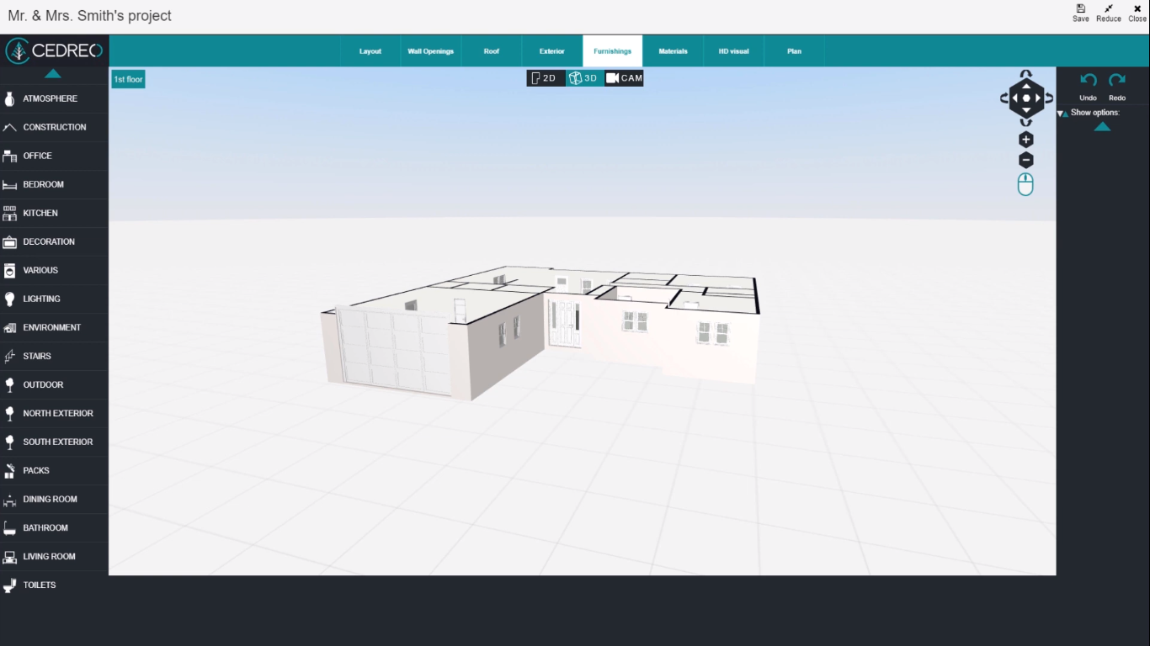This screenshot has width=1150, height=646.
Task: Open the Lighting category
Action: click(41, 299)
